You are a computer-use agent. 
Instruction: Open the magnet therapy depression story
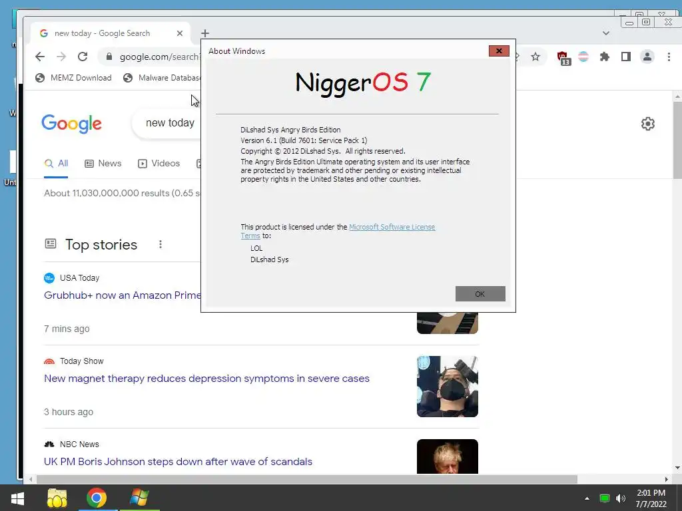[206, 379]
